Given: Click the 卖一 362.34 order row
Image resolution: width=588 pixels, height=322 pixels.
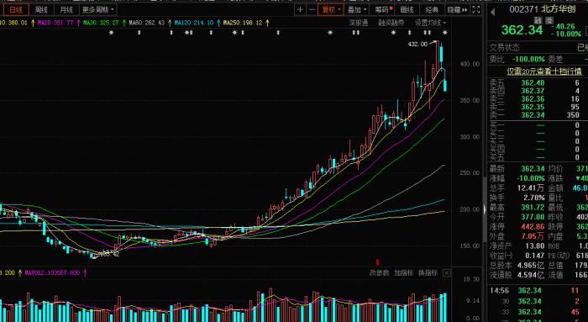Looking at the screenshot, I should tap(537, 115).
